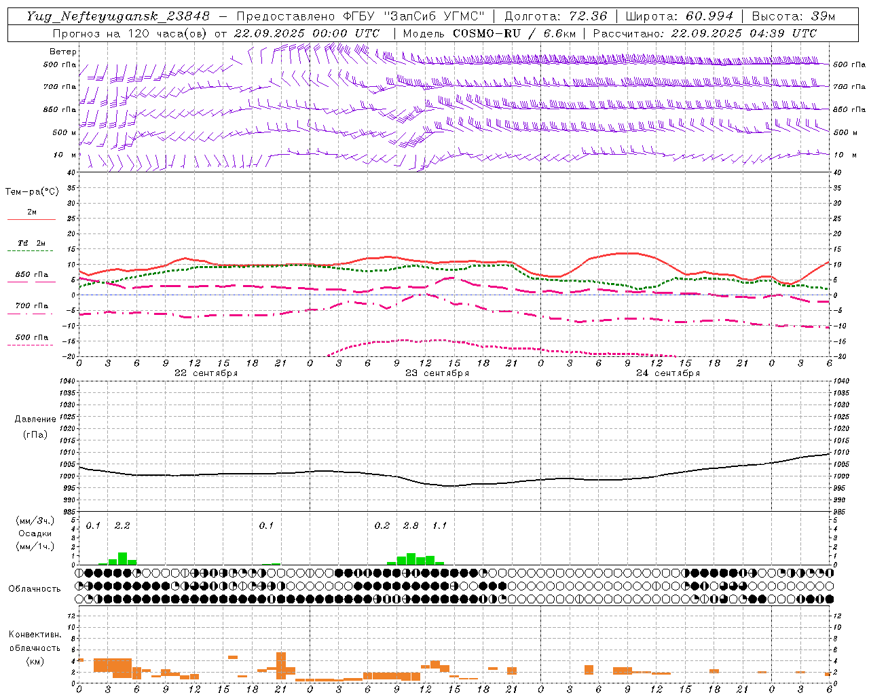Click the 500 гПа temperature legend entry
The width and height of the screenshot is (869, 695).
(x=32, y=337)
